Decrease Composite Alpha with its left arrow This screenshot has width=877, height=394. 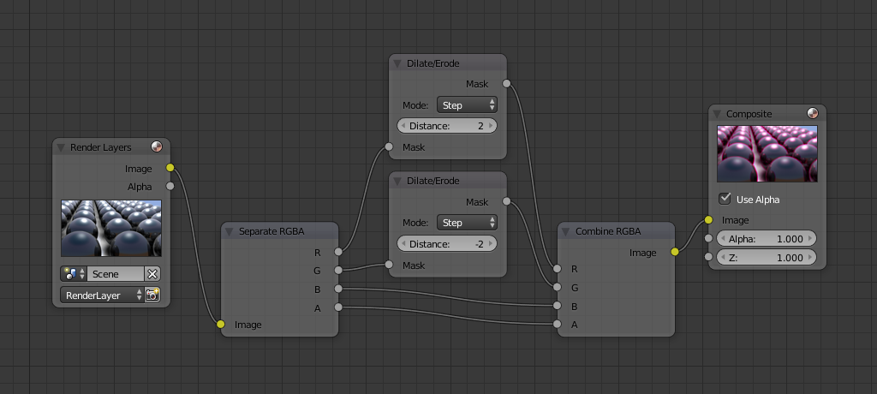723,238
